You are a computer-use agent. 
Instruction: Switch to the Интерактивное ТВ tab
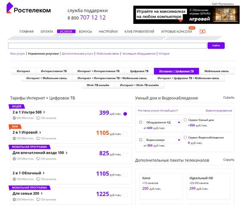pyautogui.click(x=54, y=71)
